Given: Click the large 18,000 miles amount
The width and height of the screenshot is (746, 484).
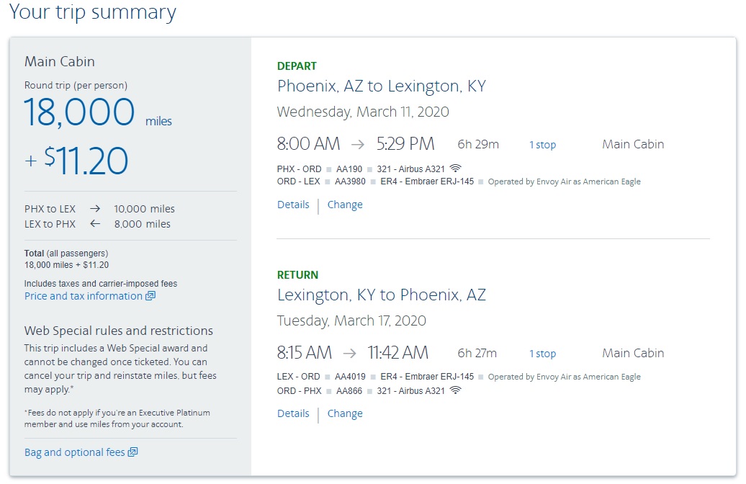Looking at the screenshot, I should click(80, 113).
